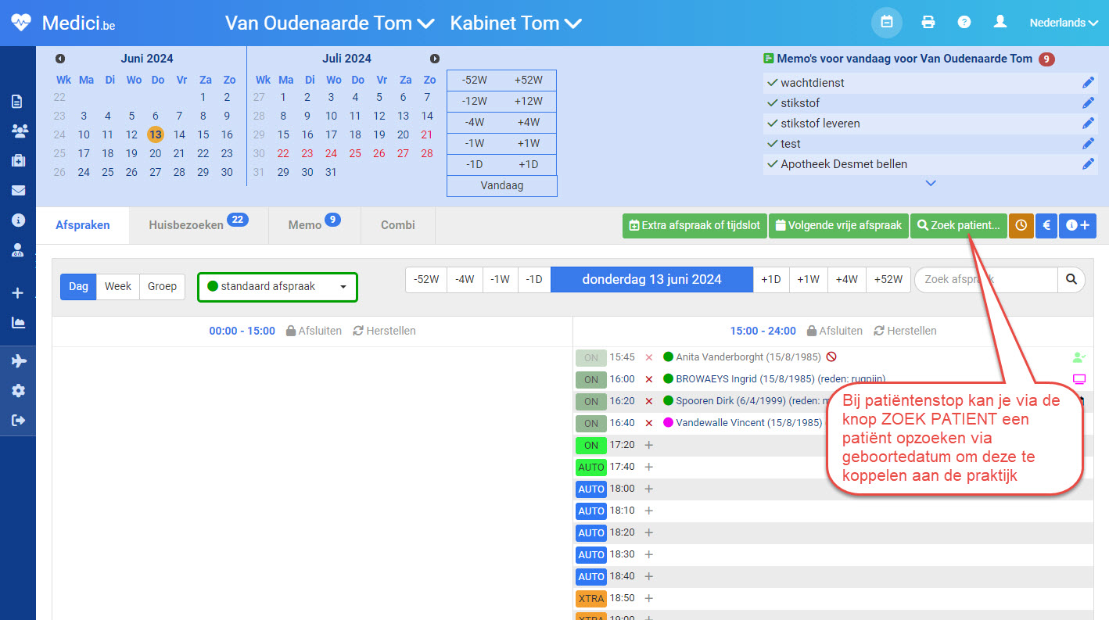Click the medical kit icon in the sidebar
Viewport: 1109px width, 620px height.
tap(18, 160)
